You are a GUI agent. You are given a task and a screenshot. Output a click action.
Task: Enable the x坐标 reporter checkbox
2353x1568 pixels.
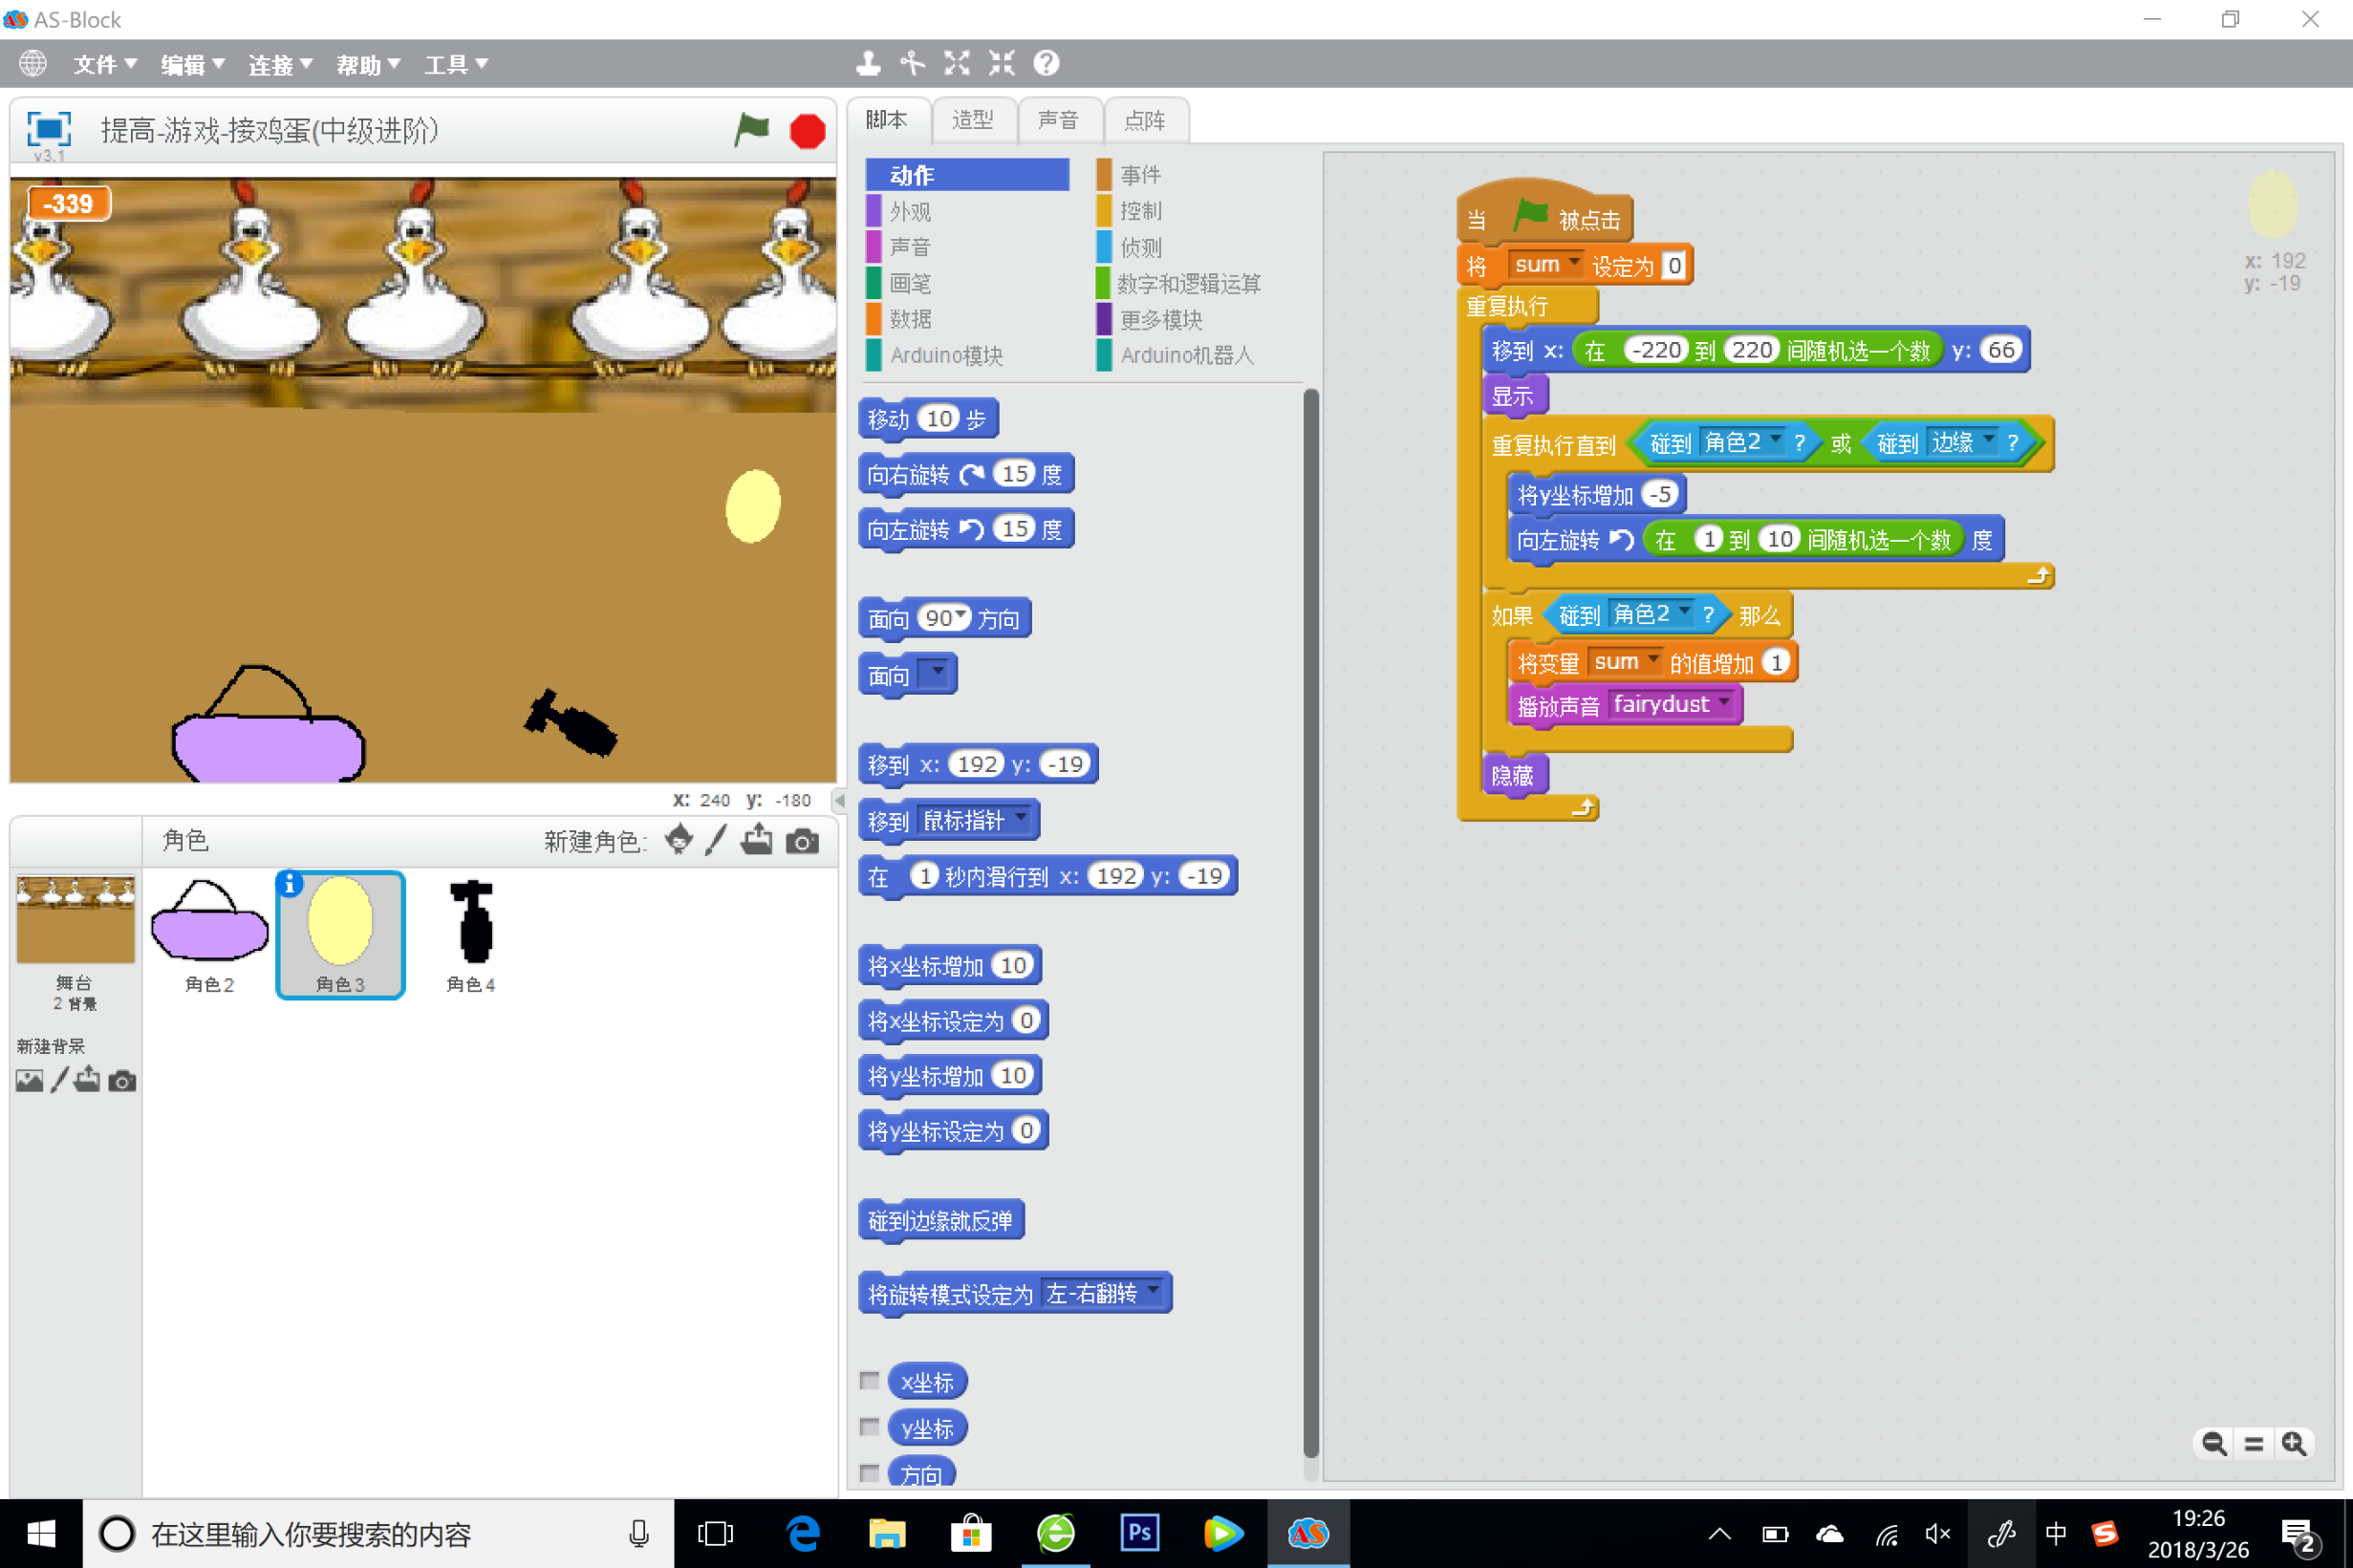tap(870, 1381)
